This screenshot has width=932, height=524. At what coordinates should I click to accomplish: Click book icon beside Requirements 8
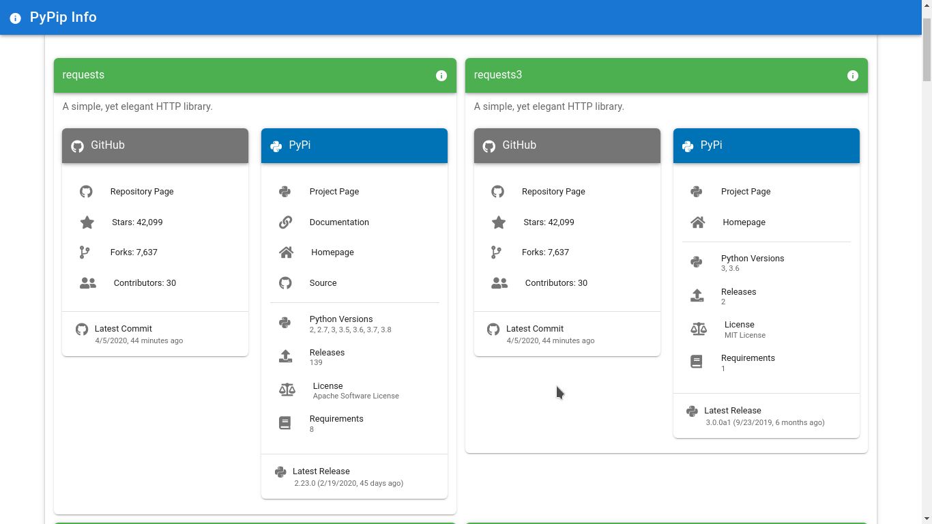285,423
